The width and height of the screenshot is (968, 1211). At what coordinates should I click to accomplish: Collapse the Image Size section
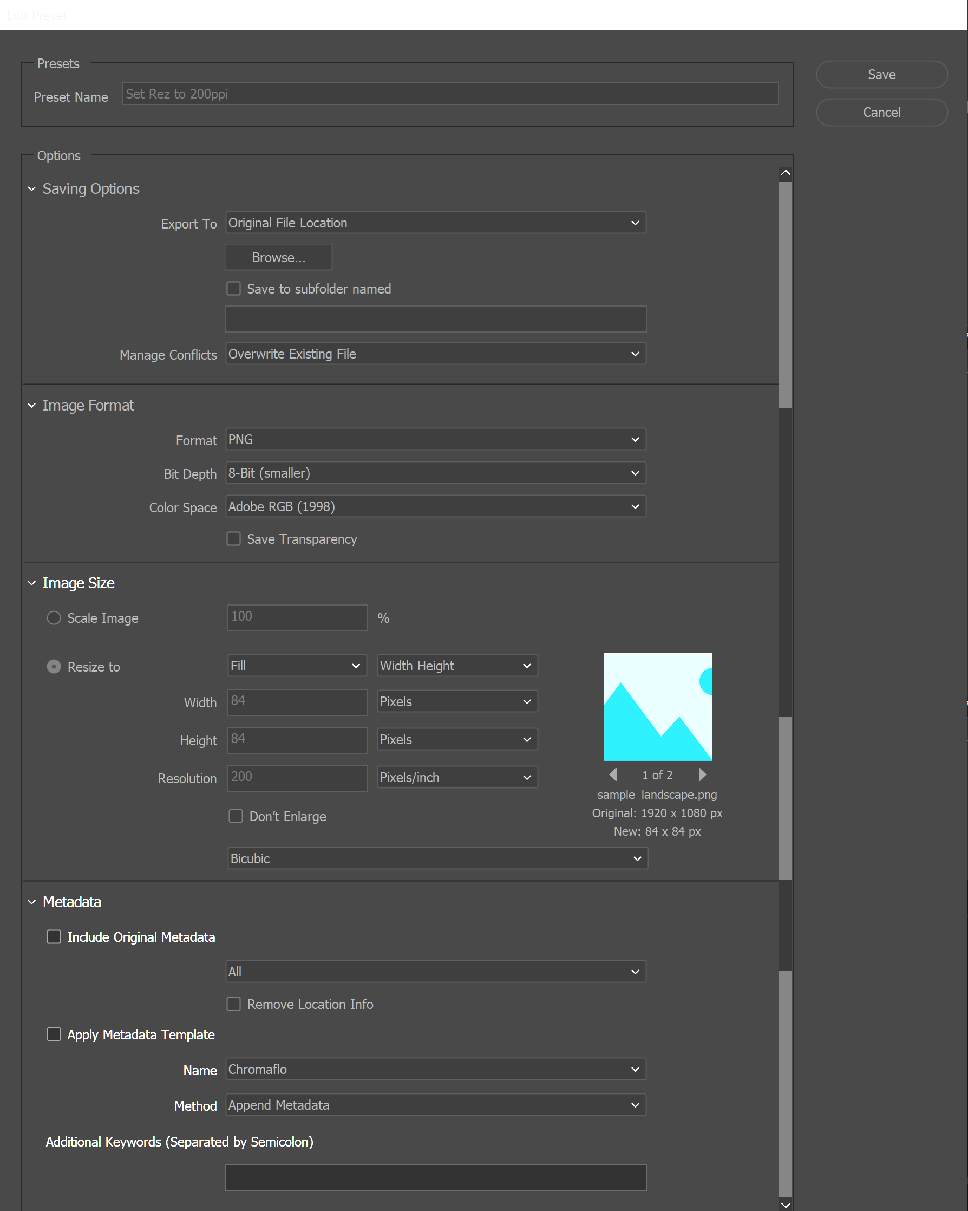31,583
